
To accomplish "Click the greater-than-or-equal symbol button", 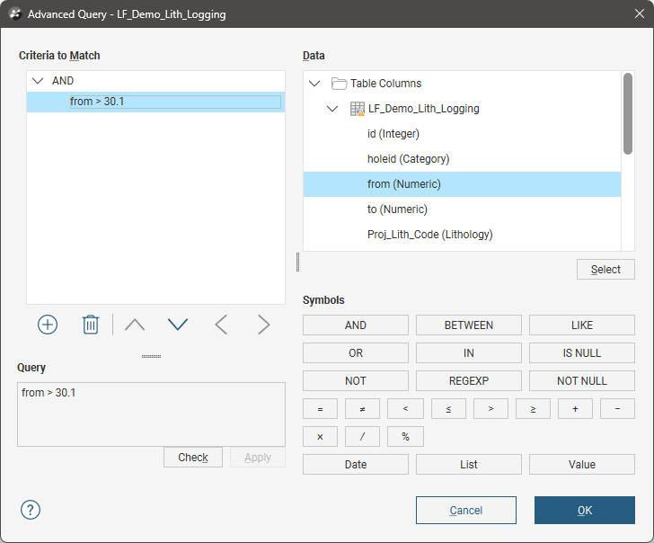I will 533,409.
